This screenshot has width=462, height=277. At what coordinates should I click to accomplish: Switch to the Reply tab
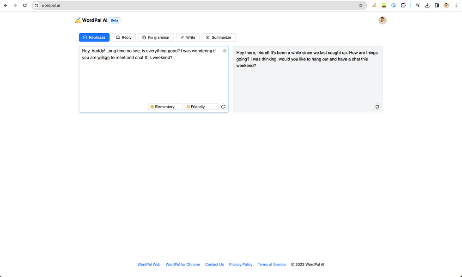tap(123, 37)
